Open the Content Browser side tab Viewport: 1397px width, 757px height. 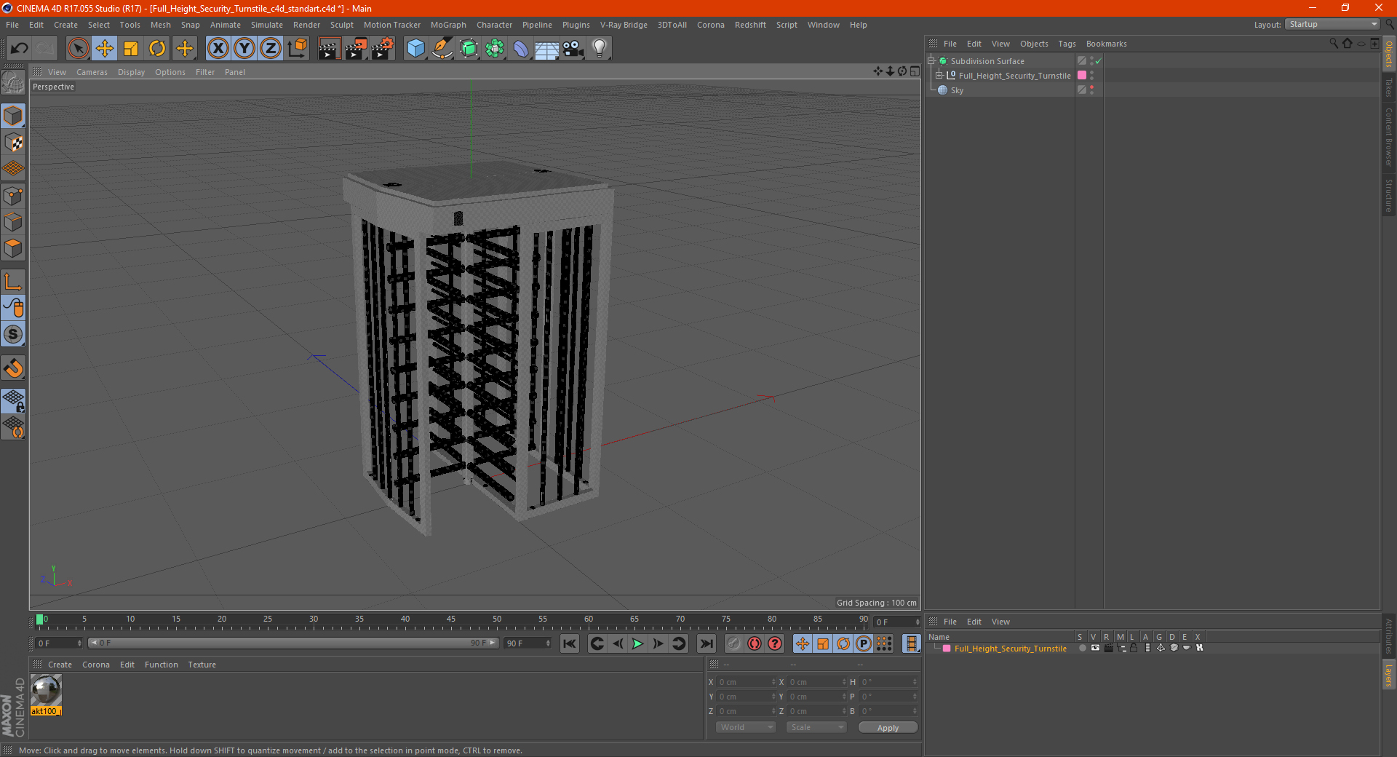(x=1389, y=137)
